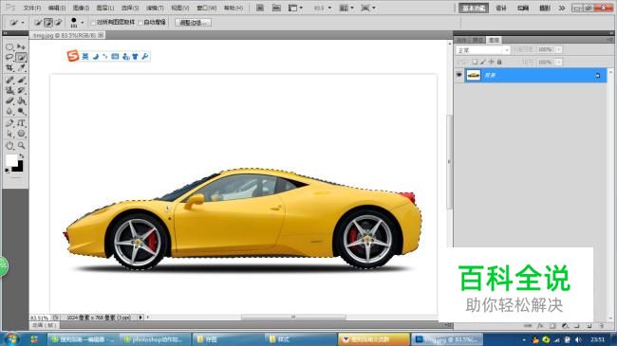Select the Dodge tool
Image resolution: width=617 pixels, height=346 pixels.
[21, 112]
